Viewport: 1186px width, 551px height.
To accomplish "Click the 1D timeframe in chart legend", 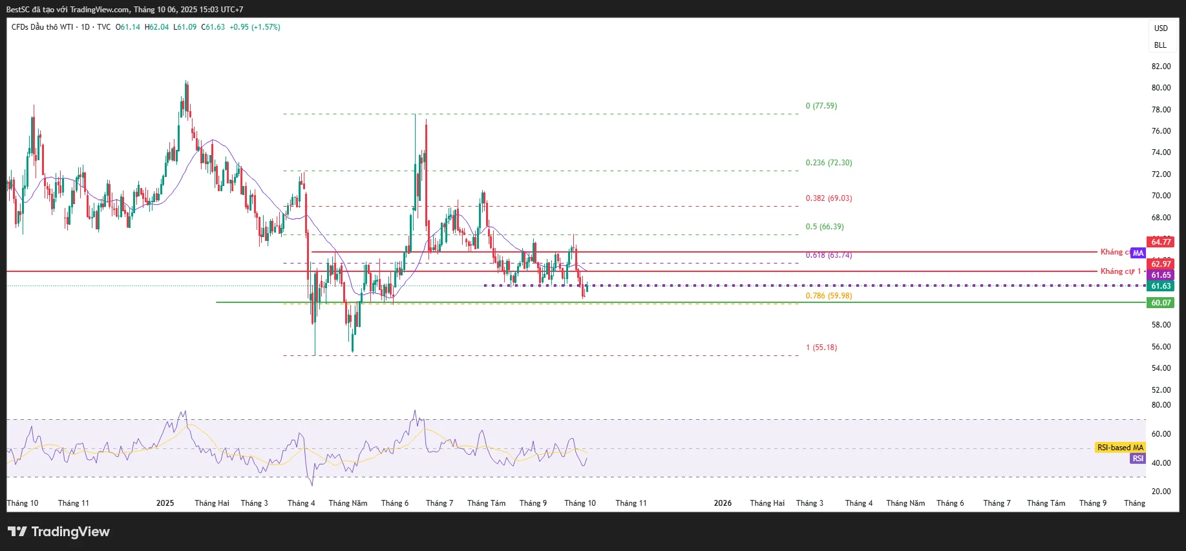I will click(85, 27).
